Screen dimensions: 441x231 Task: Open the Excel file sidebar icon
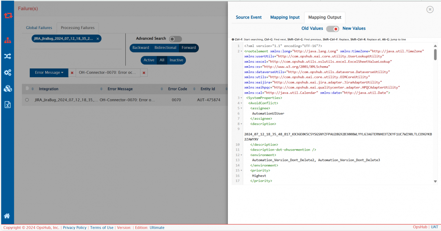pyautogui.click(x=7, y=105)
